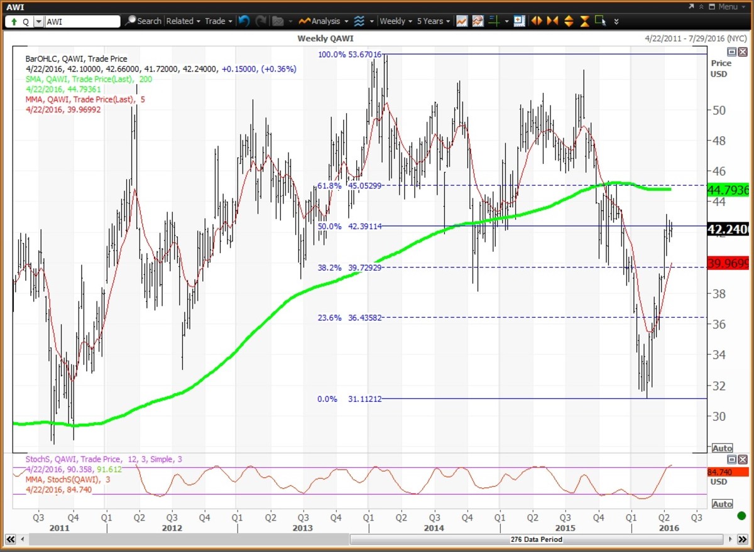Toggle Auto scale on main price axis
754x552 pixels.
[722, 448]
